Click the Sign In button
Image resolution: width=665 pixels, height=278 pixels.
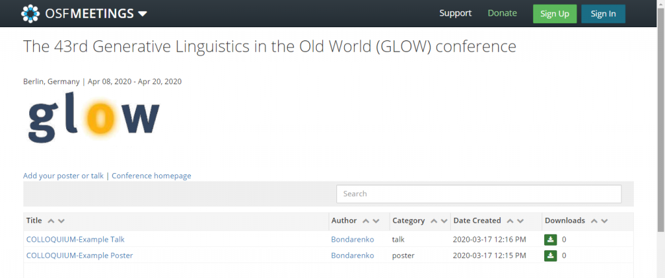[603, 14]
